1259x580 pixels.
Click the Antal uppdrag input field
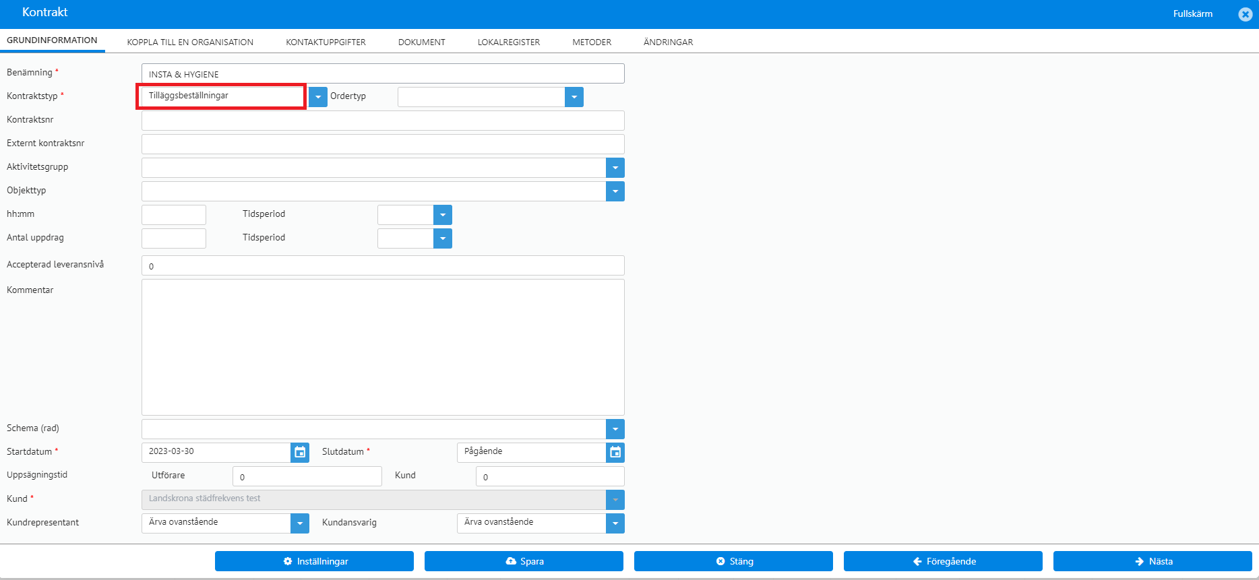click(174, 238)
